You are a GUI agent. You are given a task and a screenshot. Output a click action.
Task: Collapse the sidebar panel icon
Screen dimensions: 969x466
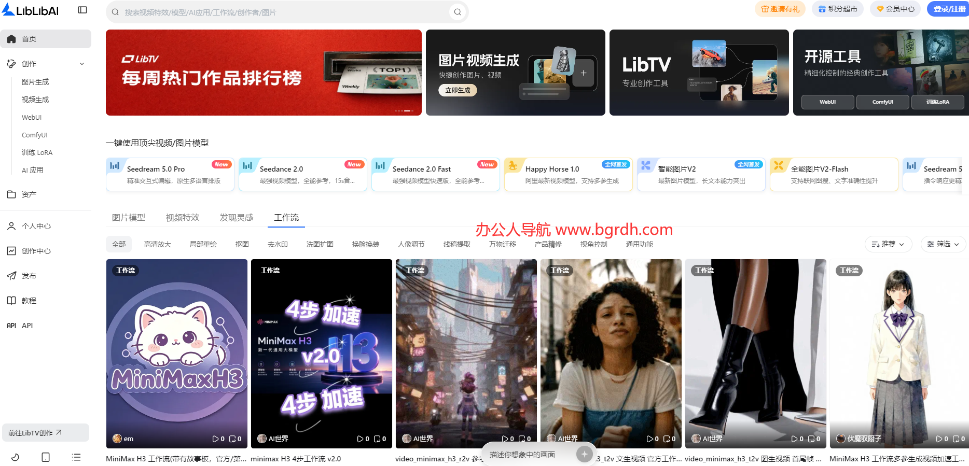(x=82, y=10)
